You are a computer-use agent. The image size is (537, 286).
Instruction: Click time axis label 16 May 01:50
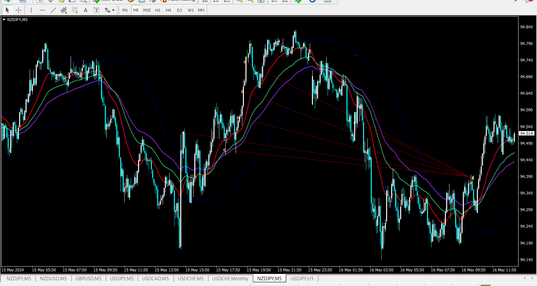(351, 270)
